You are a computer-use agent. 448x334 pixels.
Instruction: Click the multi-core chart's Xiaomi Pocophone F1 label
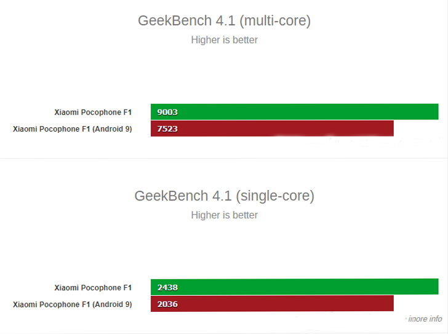pos(93,112)
